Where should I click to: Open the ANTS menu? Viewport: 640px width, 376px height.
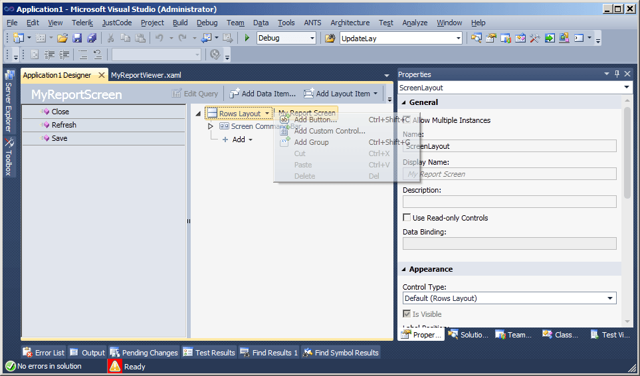312,23
